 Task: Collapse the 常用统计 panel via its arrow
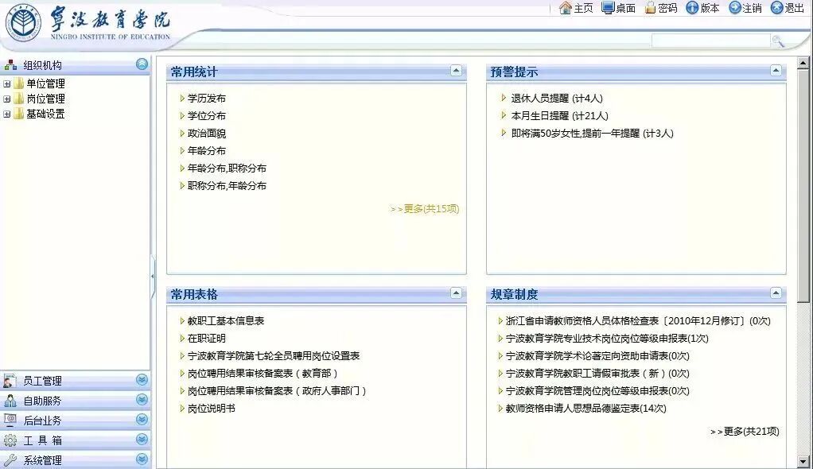(457, 72)
